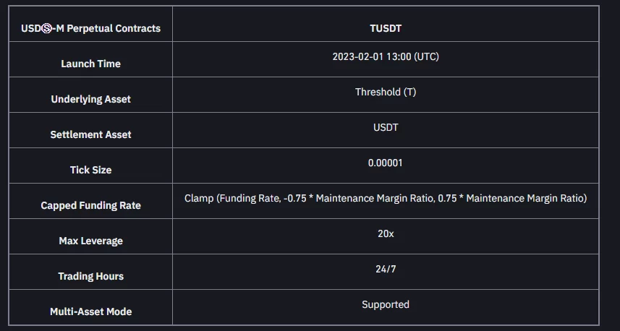Select the Supported multi-asset value
The image size is (620, 331).
click(385, 304)
